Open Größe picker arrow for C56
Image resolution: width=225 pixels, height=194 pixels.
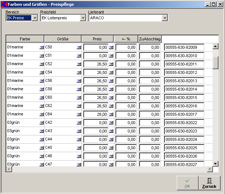tap(79, 81)
